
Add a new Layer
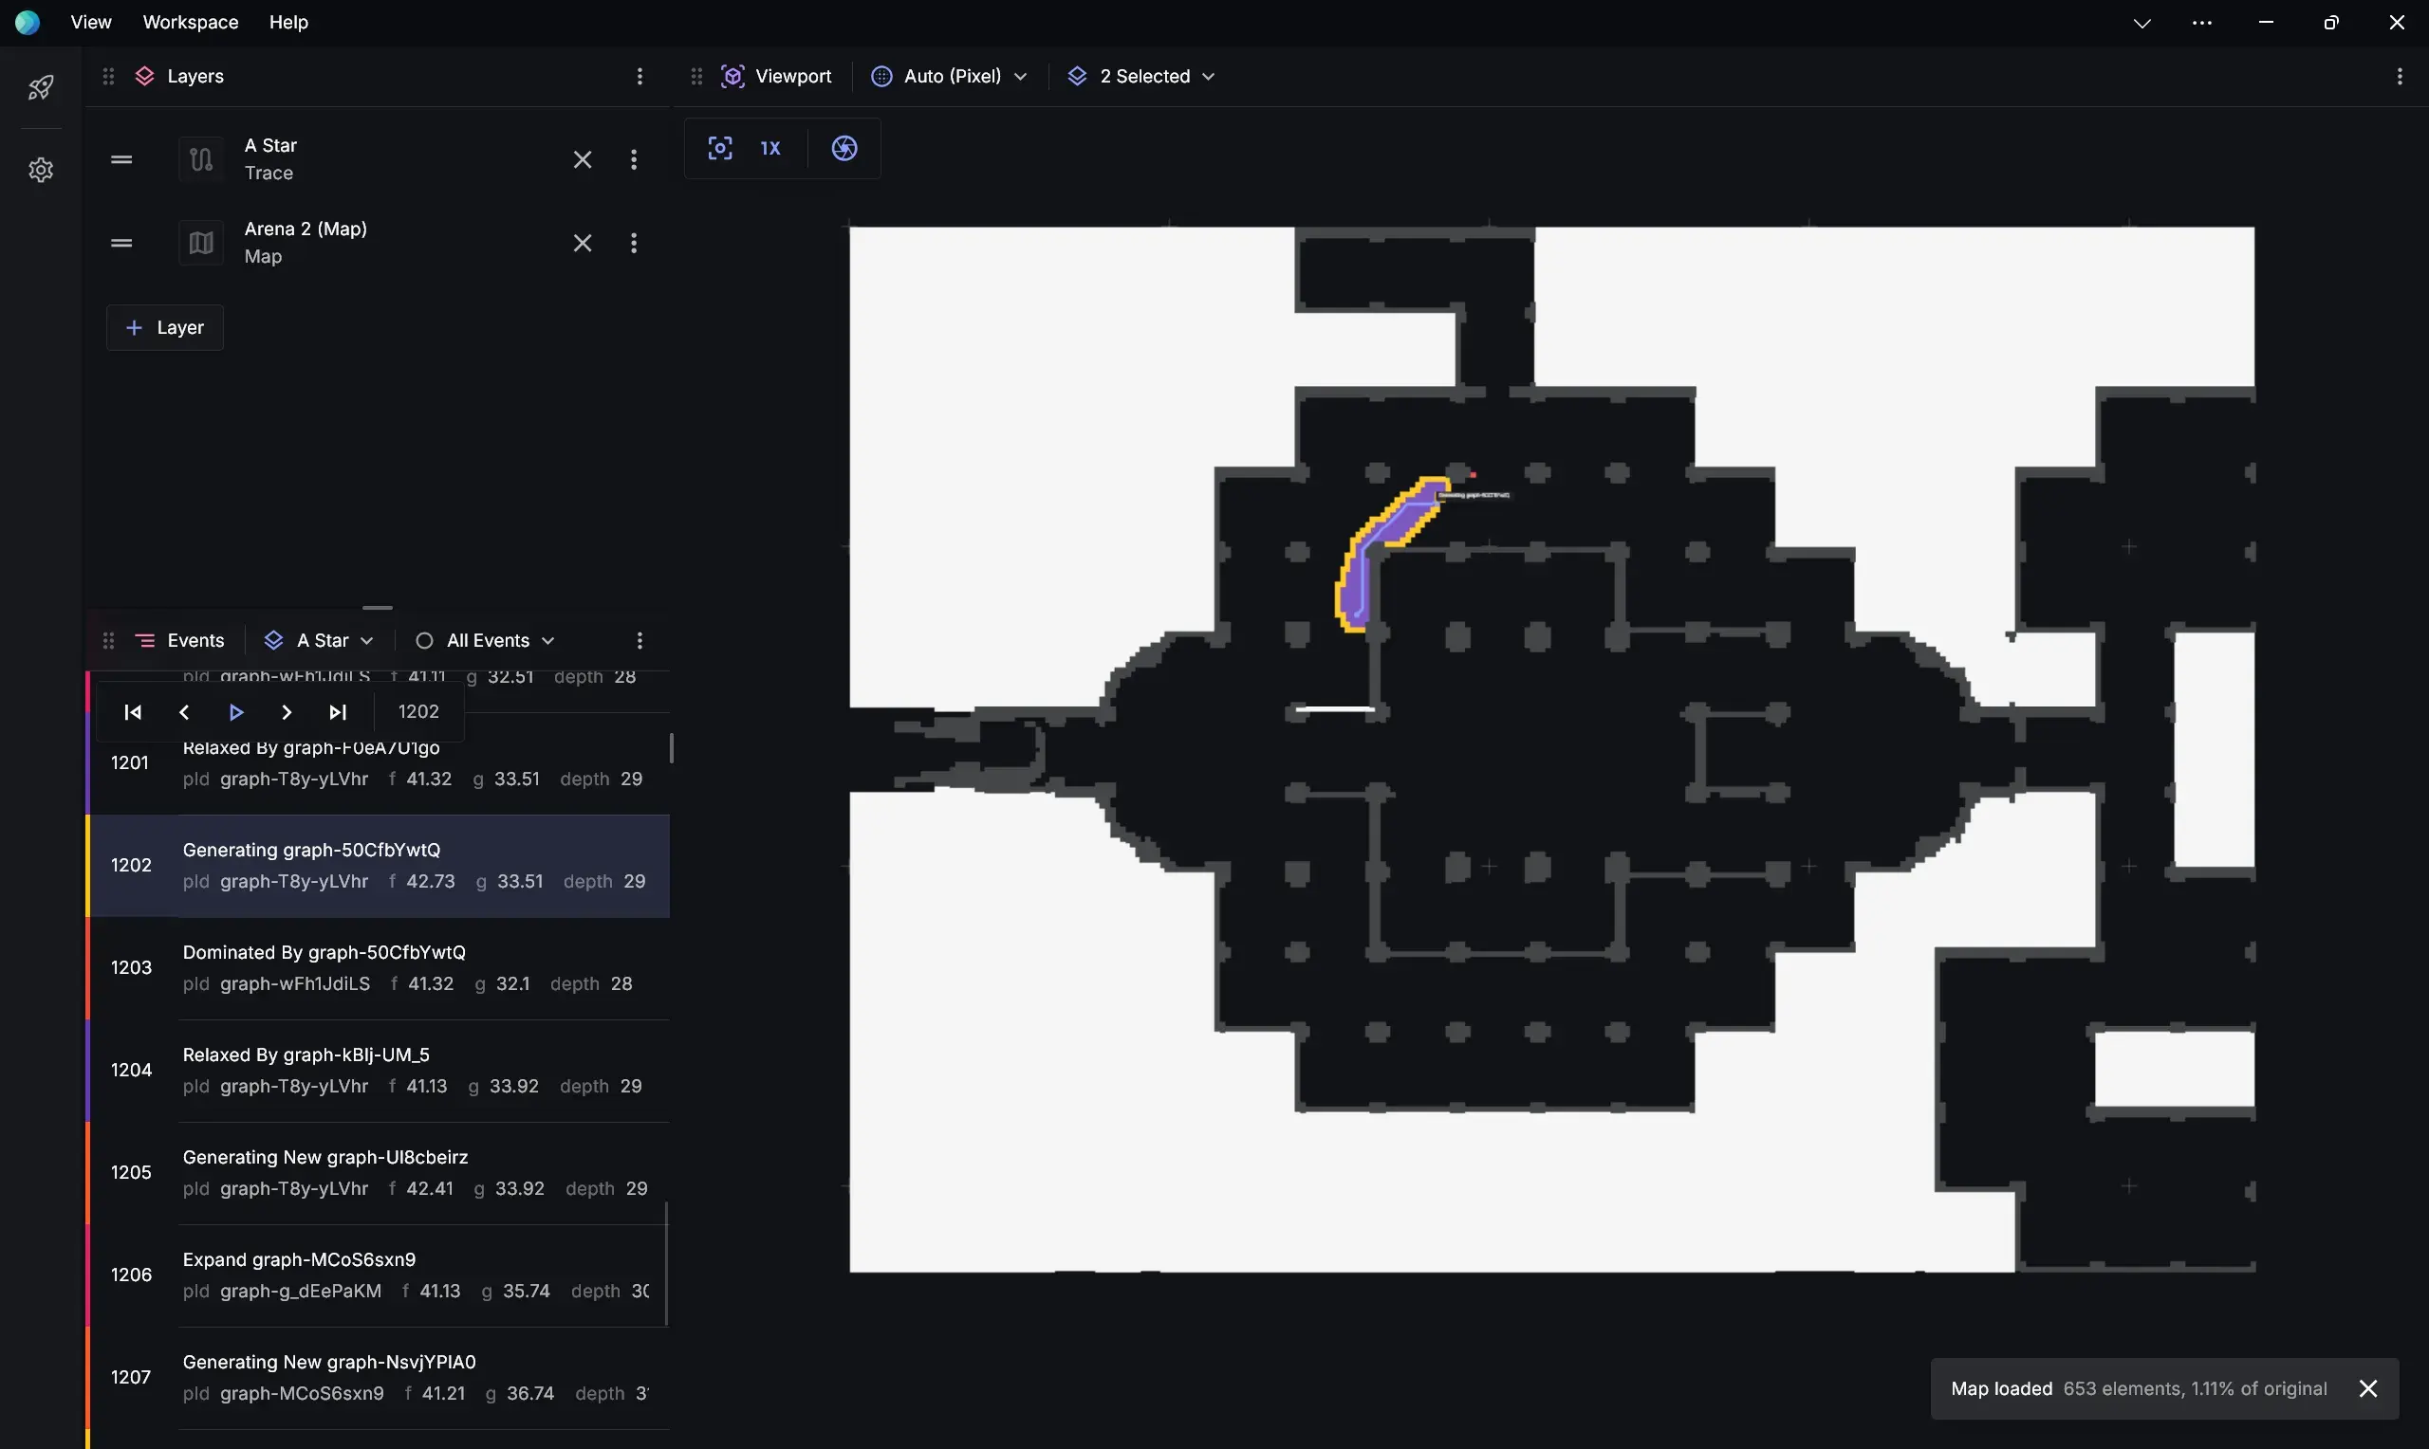165,327
